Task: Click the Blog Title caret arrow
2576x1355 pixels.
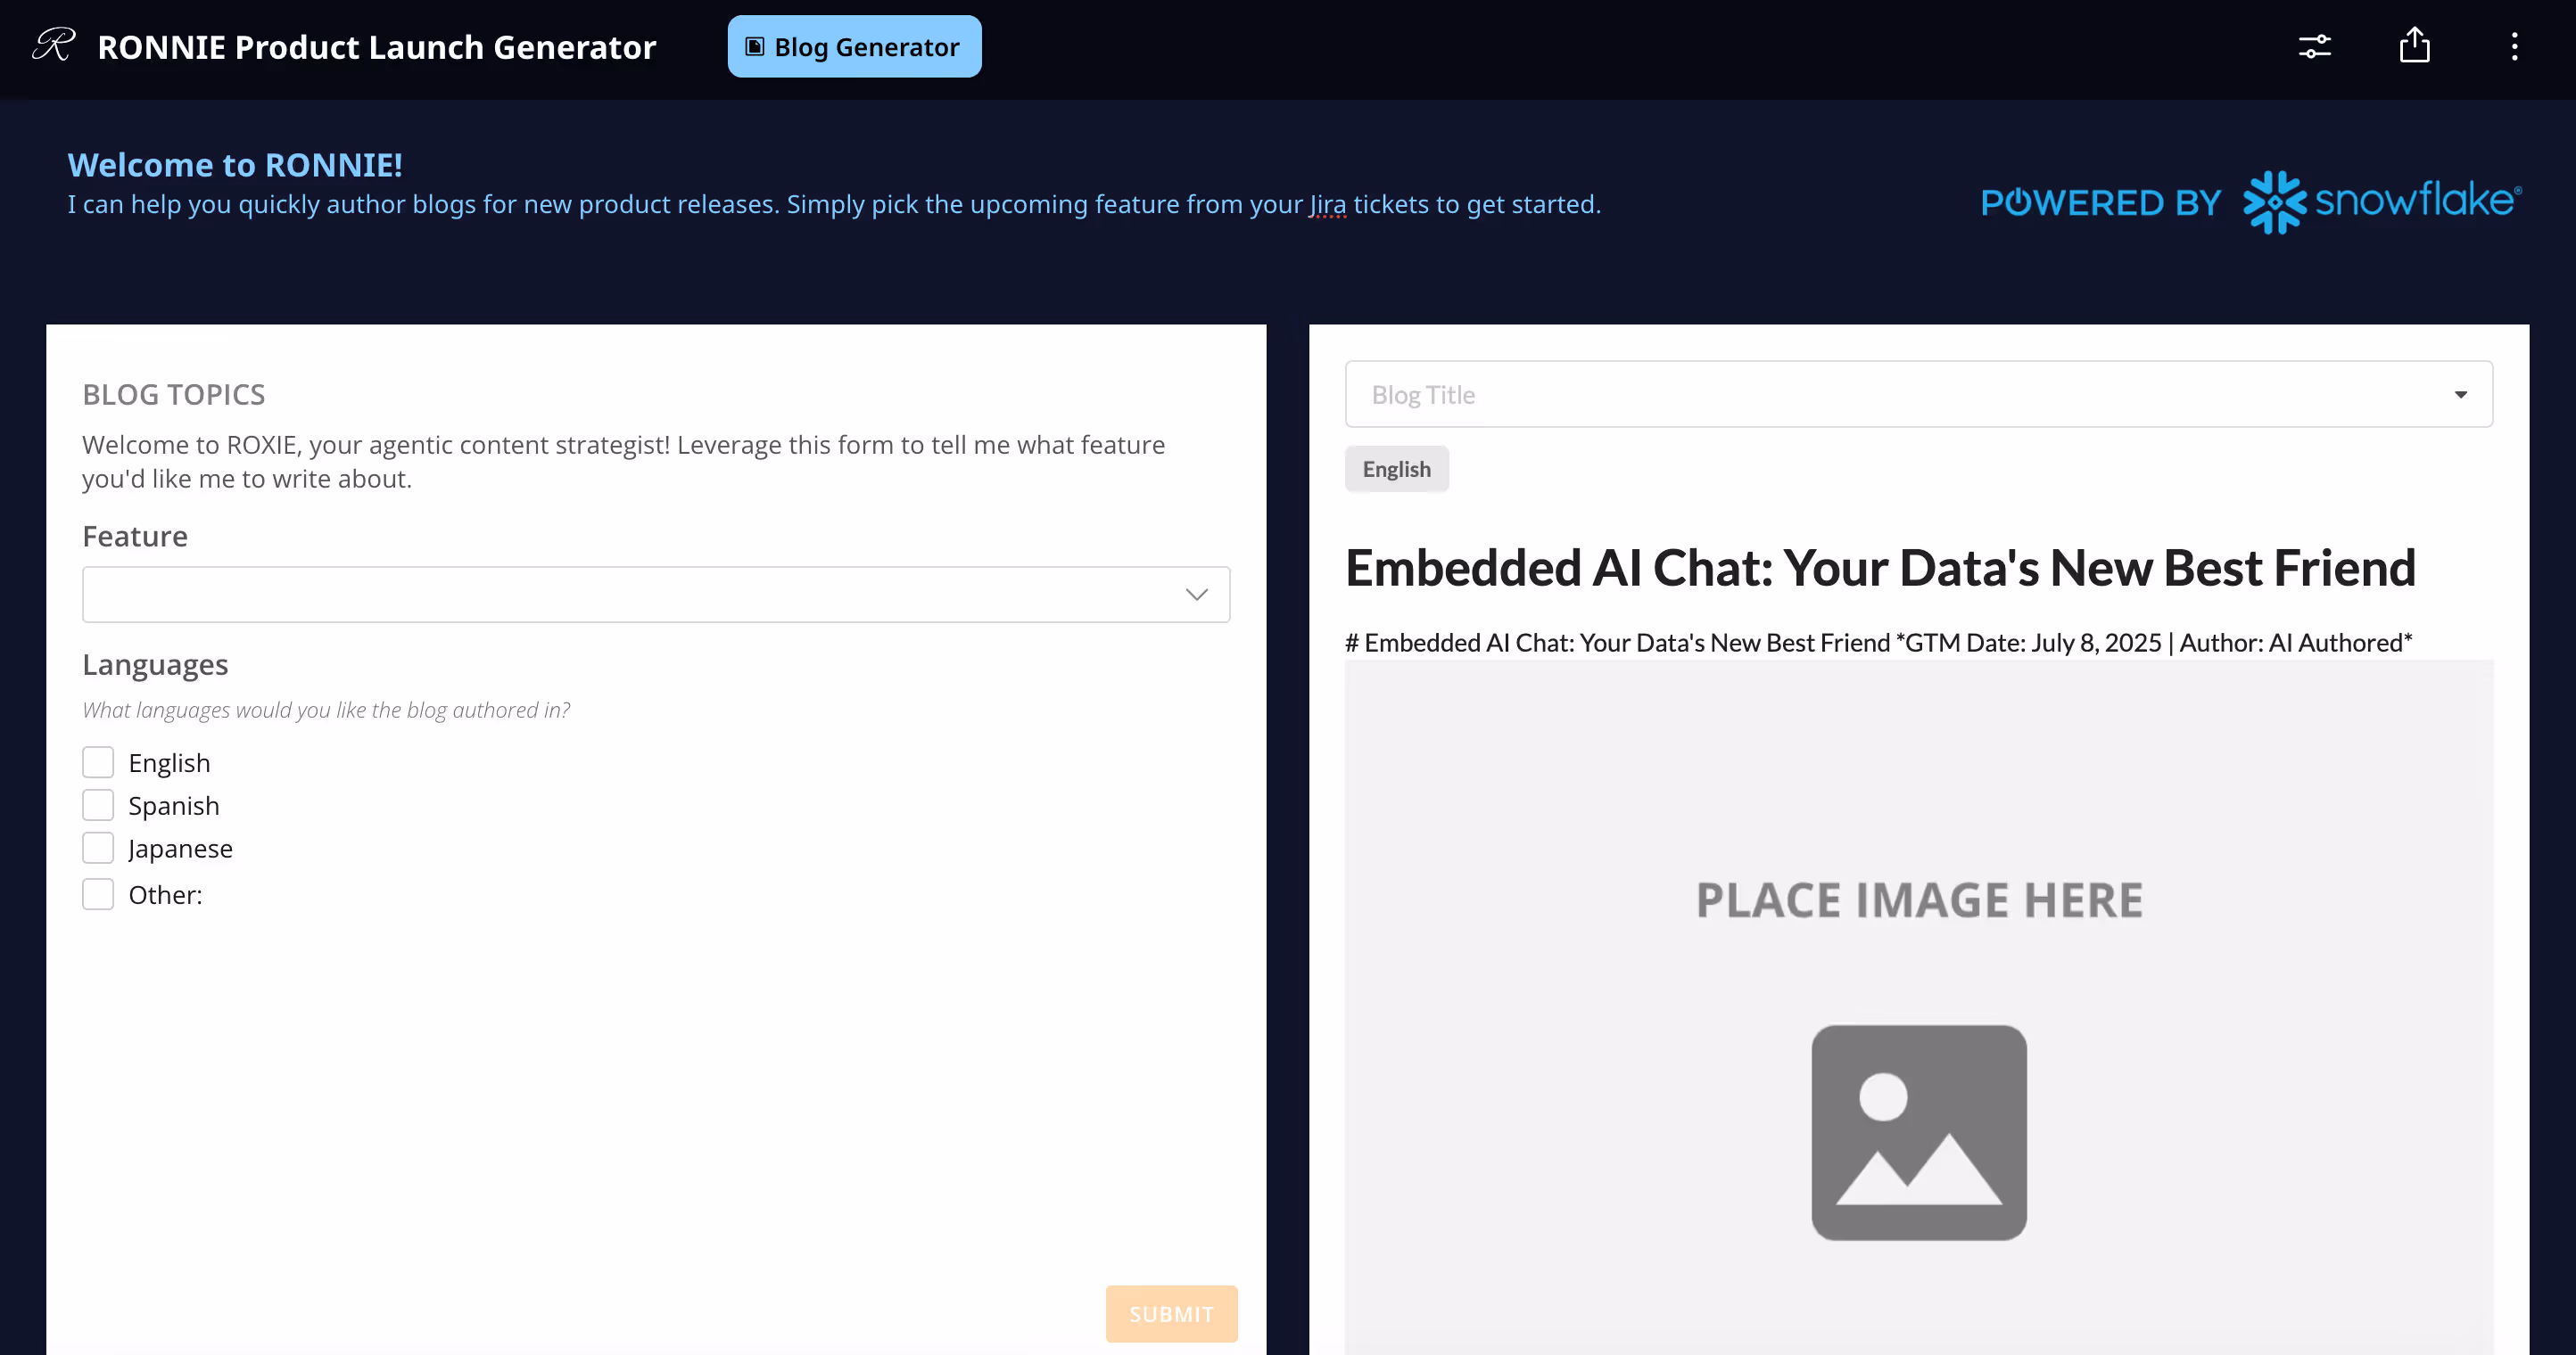Action: 2460,395
